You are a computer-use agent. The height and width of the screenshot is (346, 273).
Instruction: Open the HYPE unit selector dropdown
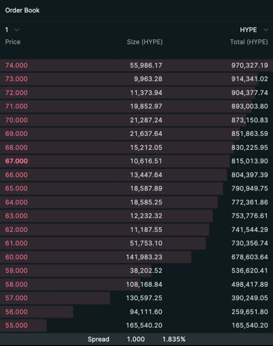254,30
